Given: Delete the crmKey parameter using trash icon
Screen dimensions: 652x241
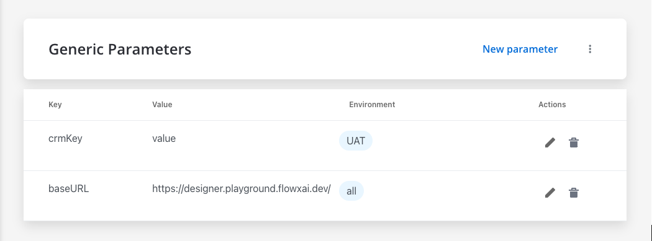Looking at the screenshot, I should click(x=573, y=142).
